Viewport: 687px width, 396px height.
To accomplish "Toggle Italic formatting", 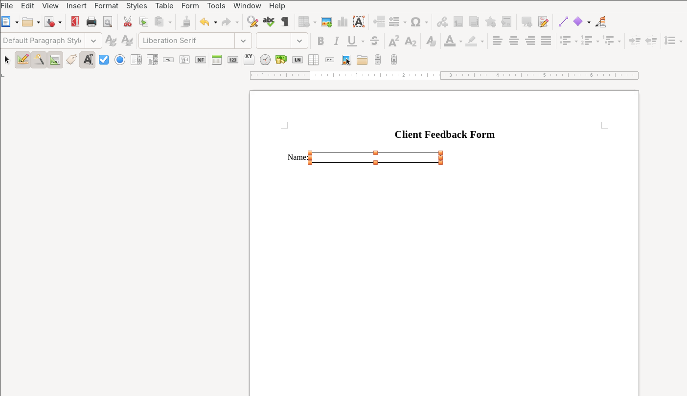I will [336, 41].
